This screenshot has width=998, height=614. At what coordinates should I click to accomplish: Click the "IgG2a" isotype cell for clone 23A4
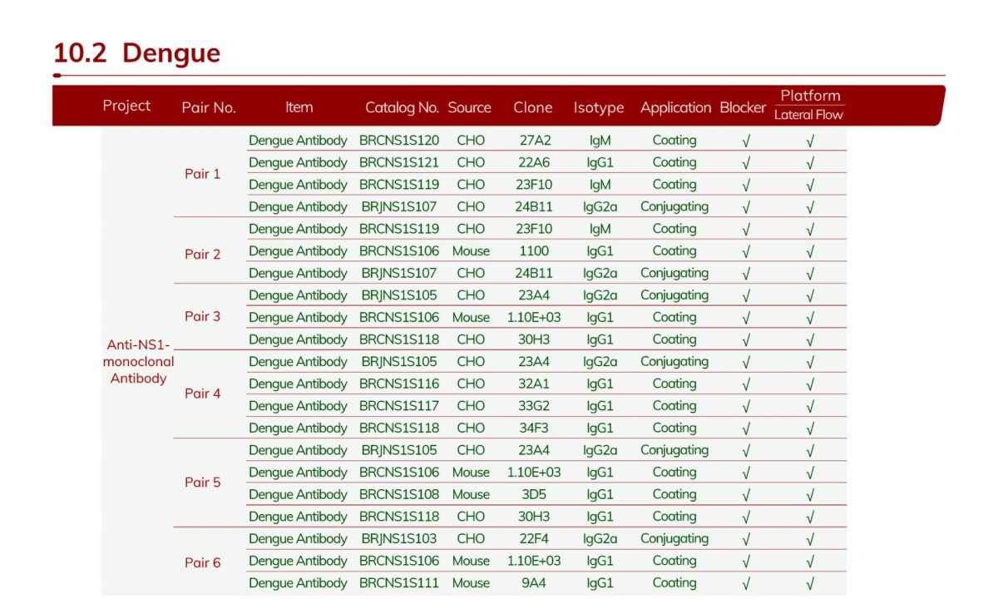click(x=599, y=295)
